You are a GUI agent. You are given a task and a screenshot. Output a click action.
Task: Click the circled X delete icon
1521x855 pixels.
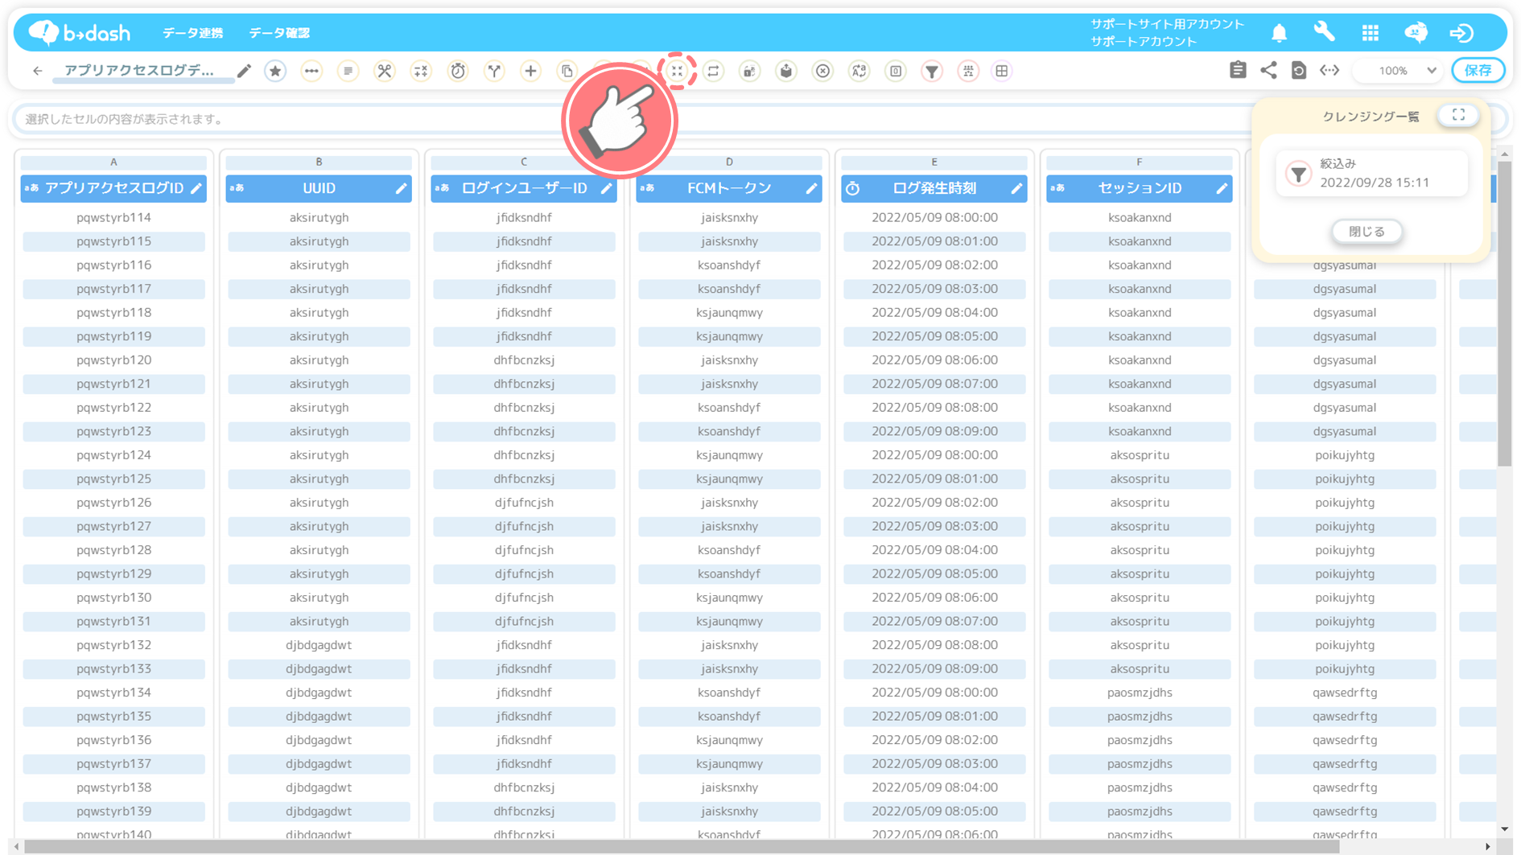coord(822,71)
